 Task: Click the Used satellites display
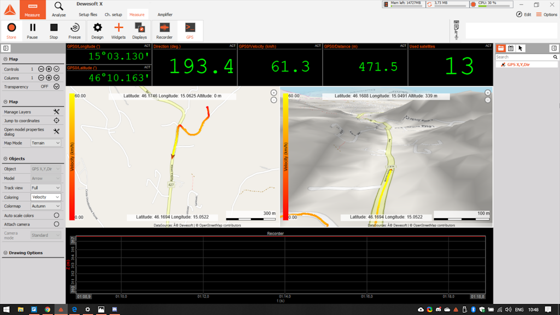click(451, 65)
